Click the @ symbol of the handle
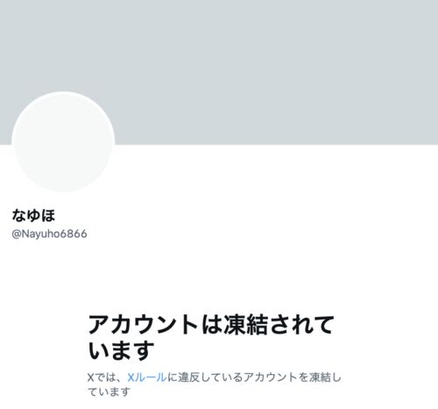Image resolution: width=438 pixels, height=409 pixels. click(16, 234)
